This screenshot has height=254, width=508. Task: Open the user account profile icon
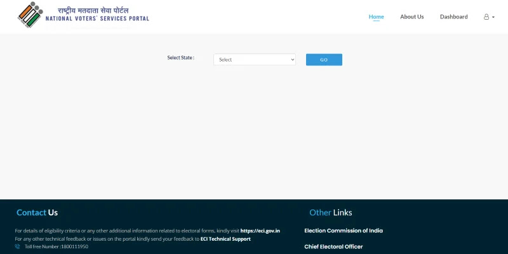coord(486,17)
